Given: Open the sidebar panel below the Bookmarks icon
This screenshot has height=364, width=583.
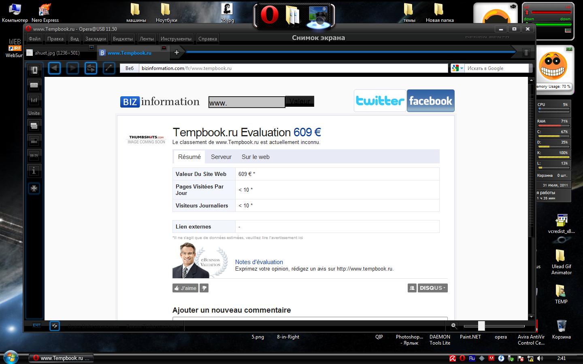Looking at the screenshot, I should 34,85.
